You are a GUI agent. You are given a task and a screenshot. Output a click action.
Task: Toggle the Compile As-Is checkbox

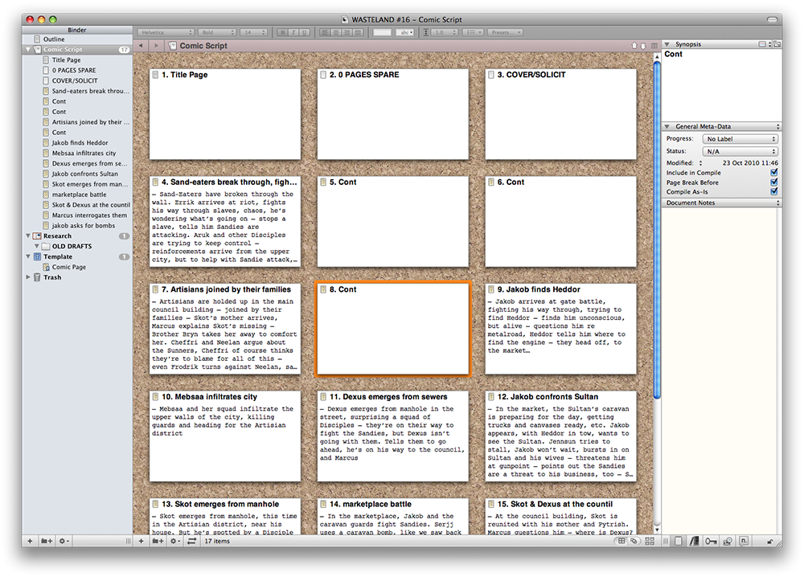point(773,192)
